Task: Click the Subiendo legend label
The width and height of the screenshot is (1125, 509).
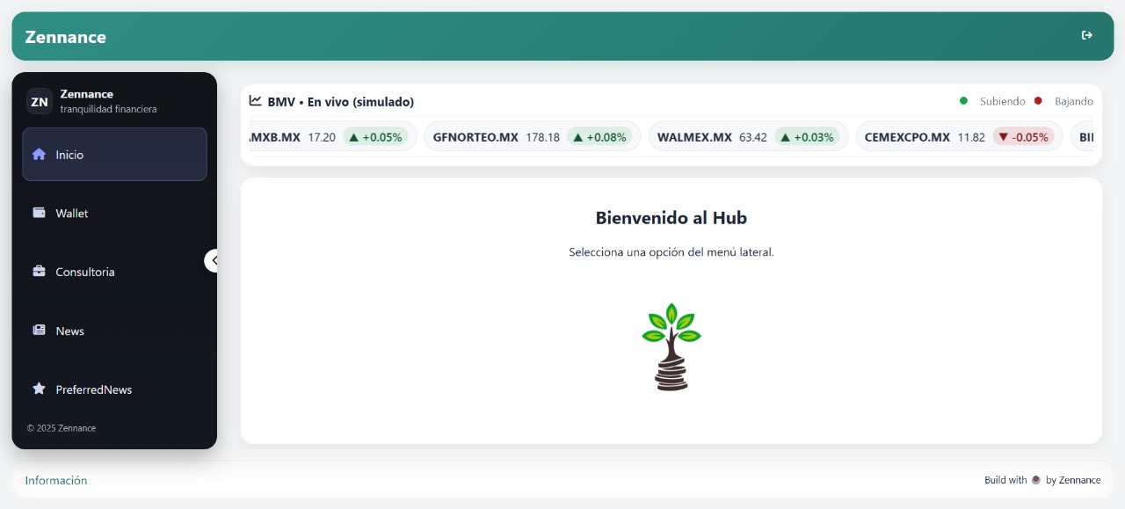Action: pyautogui.click(x=1003, y=101)
